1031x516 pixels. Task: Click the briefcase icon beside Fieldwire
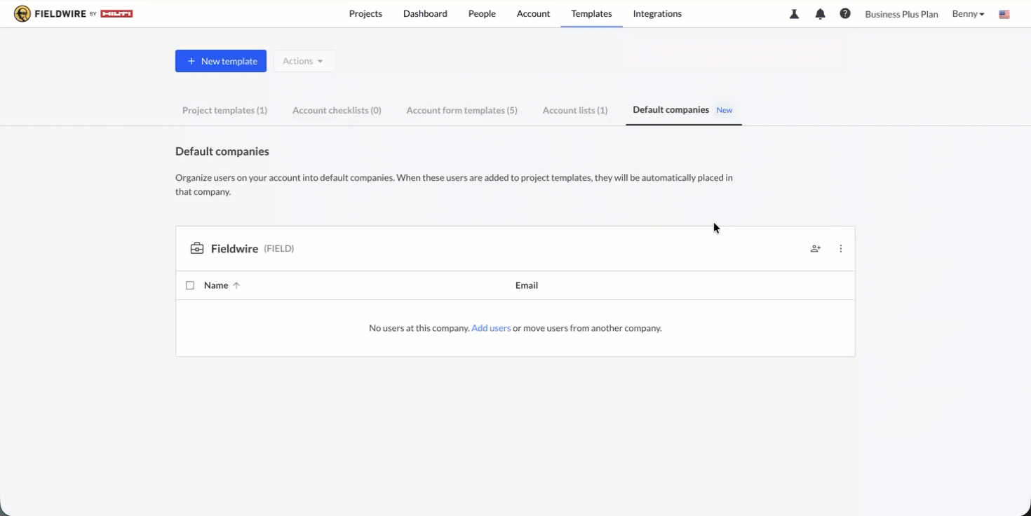197,248
